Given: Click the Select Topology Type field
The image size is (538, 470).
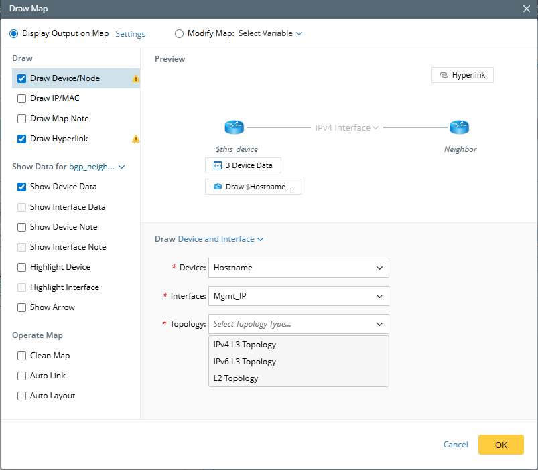Looking at the screenshot, I should (x=298, y=324).
